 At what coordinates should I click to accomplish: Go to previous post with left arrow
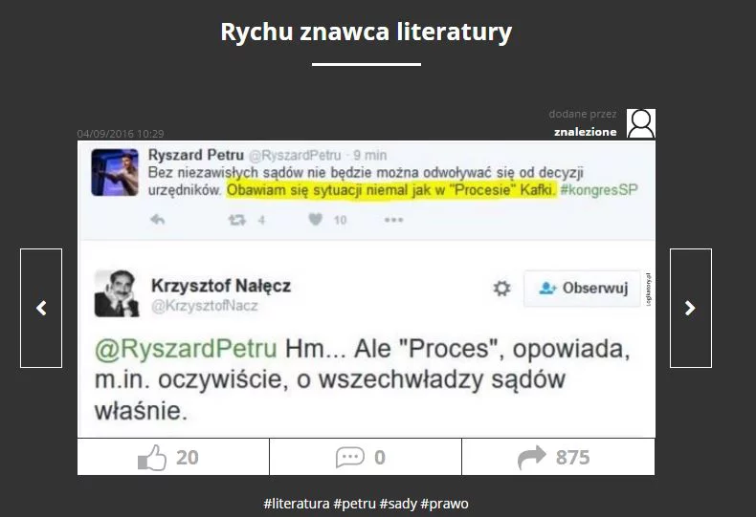tap(41, 308)
